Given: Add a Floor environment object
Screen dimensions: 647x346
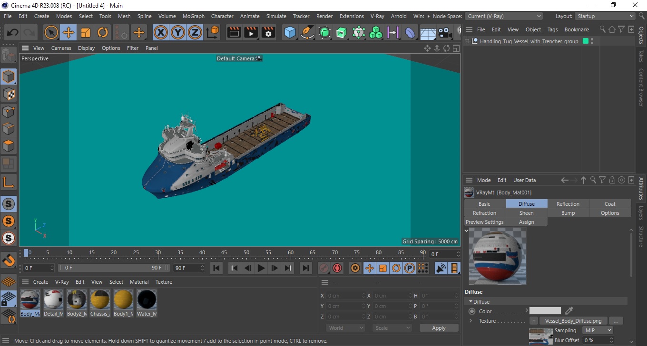Looking at the screenshot, I should [x=428, y=33].
